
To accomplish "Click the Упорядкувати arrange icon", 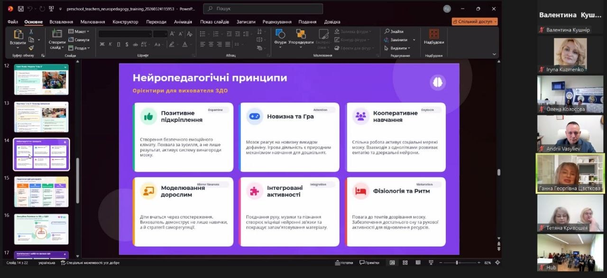I will point(301,37).
